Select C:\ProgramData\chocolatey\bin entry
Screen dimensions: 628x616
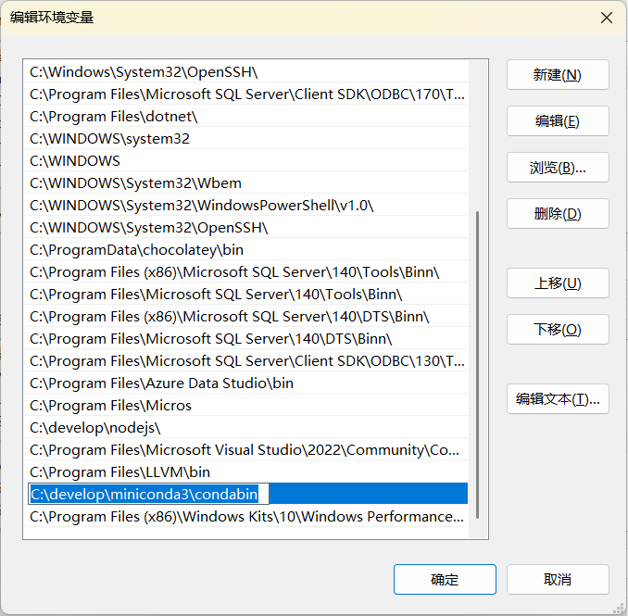tap(245, 250)
